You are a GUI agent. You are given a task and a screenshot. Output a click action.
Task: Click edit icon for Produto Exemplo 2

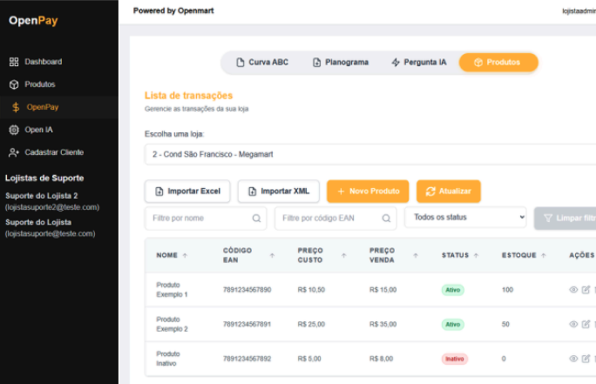[x=586, y=324]
